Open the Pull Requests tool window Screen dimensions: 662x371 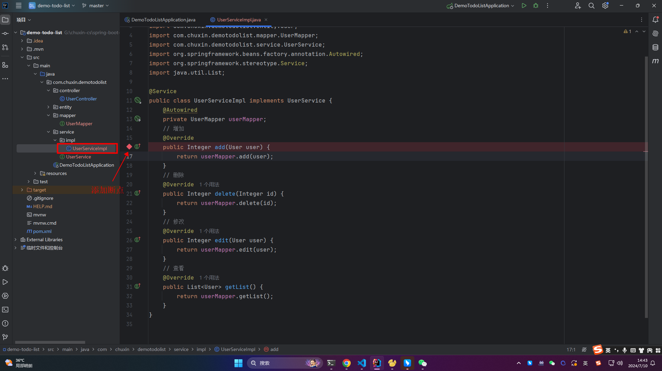click(x=5, y=47)
